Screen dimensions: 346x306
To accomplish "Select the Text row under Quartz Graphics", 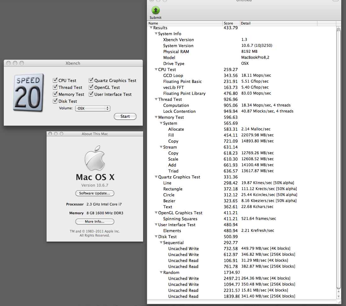I will coord(242,207).
